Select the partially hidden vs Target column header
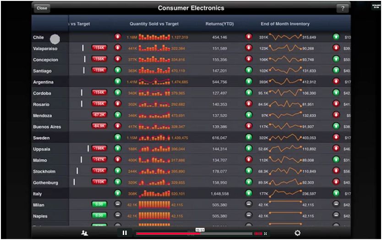Viewport: 382px width, 240px height. coord(80,24)
